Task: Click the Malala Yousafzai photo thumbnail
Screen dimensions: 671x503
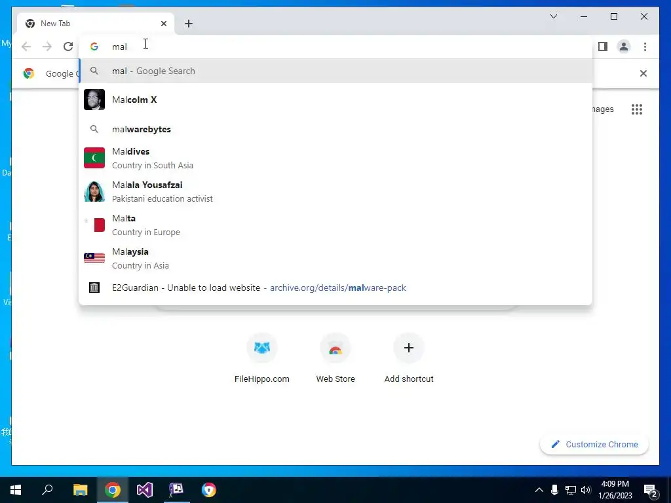Action: [x=94, y=191]
